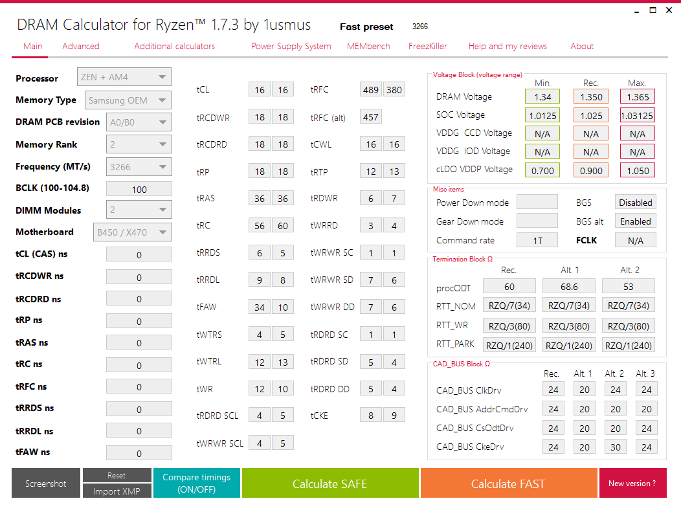
Task: Check for New version button
Action: point(632,483)
